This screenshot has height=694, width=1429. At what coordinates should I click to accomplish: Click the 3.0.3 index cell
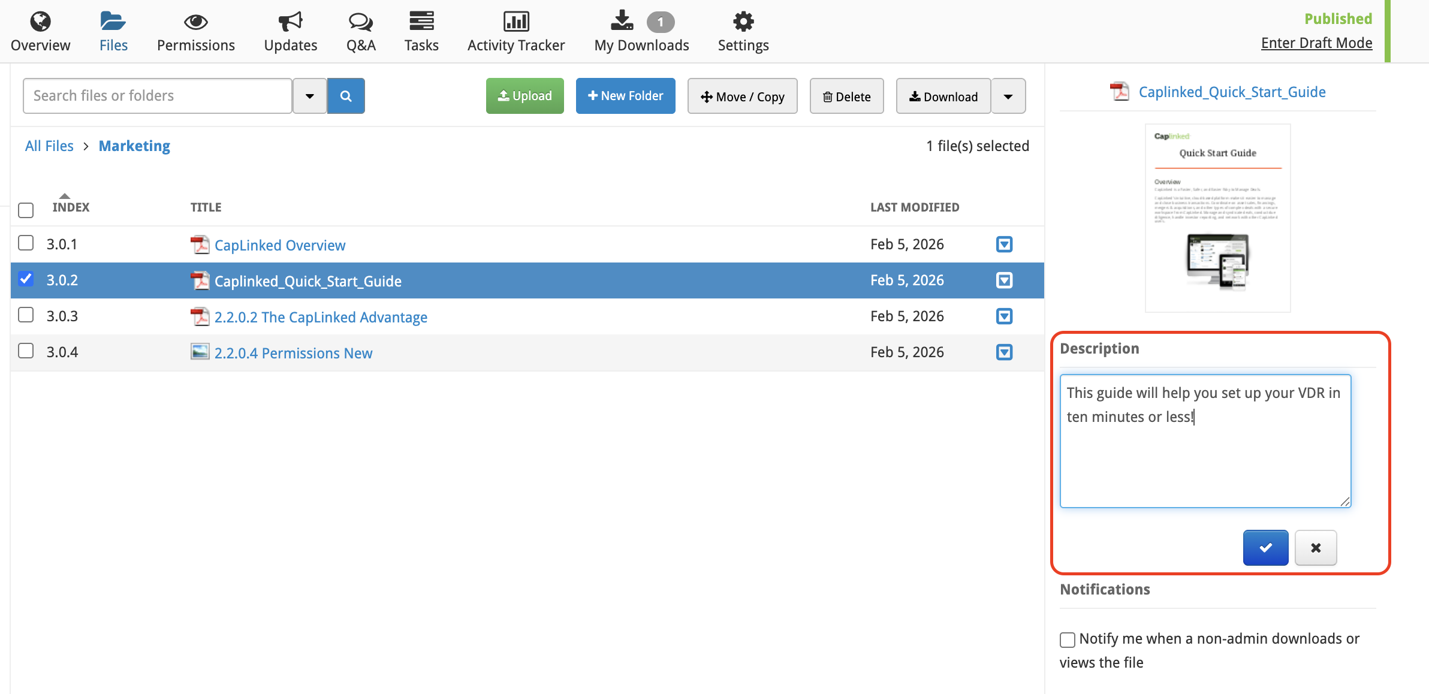pos(62,316)
